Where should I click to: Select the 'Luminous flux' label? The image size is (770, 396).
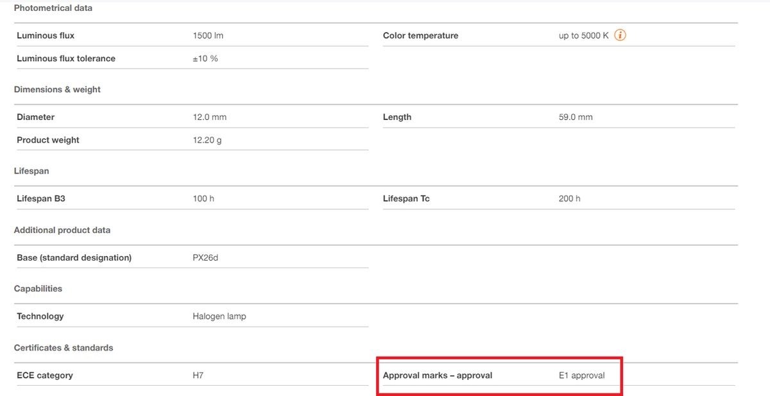(46, 36)
